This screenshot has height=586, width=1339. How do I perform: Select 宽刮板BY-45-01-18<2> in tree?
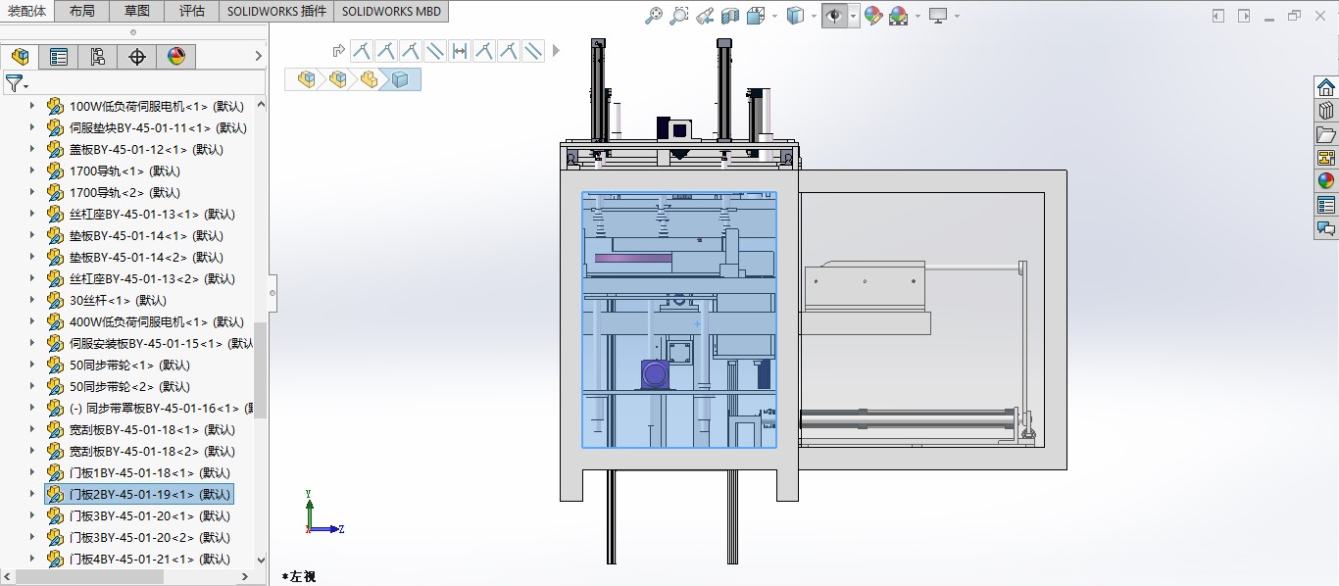pyautogui.click(x=152, y=451)
